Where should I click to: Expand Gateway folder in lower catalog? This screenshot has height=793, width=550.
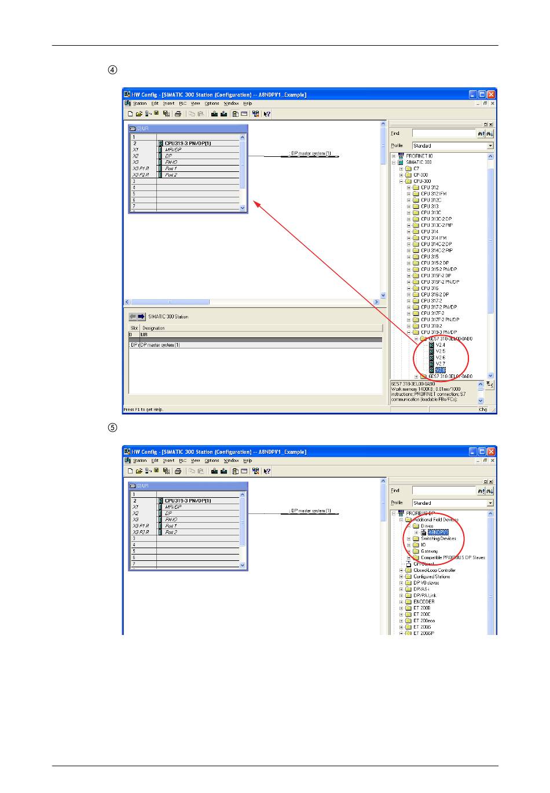pos(409,551)
